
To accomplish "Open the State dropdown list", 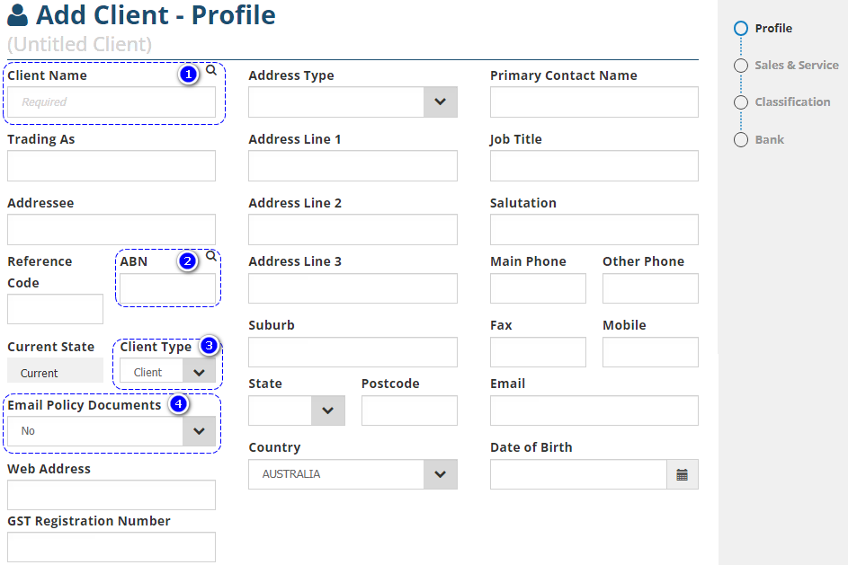I will click(x=327, y=411).
